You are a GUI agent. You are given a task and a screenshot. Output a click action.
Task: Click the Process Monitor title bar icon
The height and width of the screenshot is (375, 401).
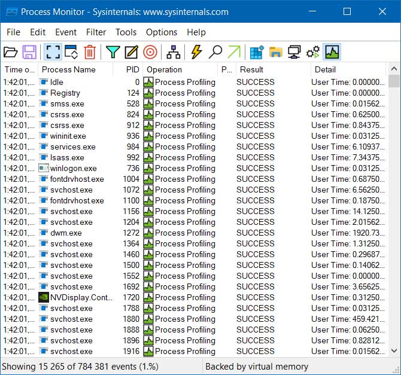(x=11, y=12)
